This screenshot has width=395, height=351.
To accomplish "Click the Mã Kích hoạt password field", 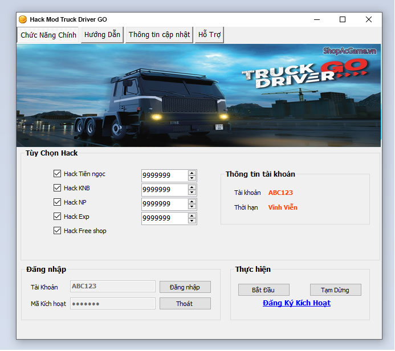I will click(x=113, y=303).
